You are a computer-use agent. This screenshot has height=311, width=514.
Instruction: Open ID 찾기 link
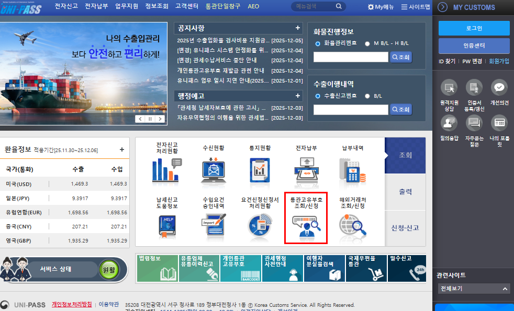[x=447, y=61]
